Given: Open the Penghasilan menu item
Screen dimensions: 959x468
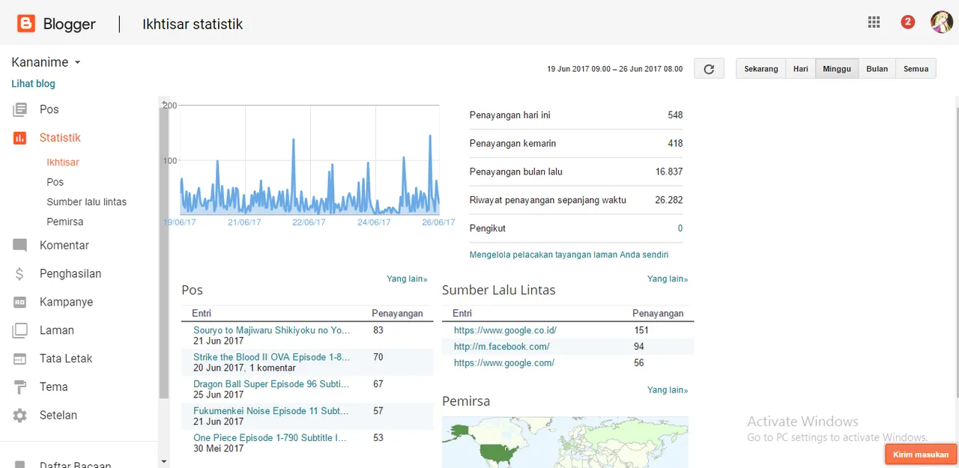Looking at the screenshot, I should tap(70, 274).
